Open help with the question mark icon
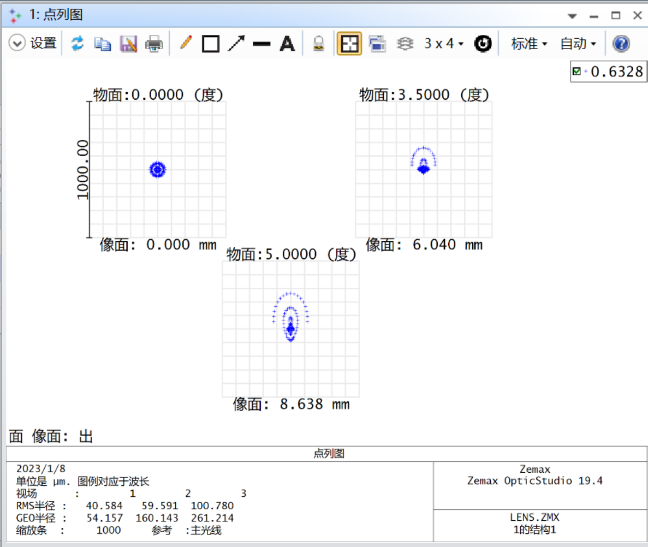Viewport: 648px width, 547px height. (621, 43)
